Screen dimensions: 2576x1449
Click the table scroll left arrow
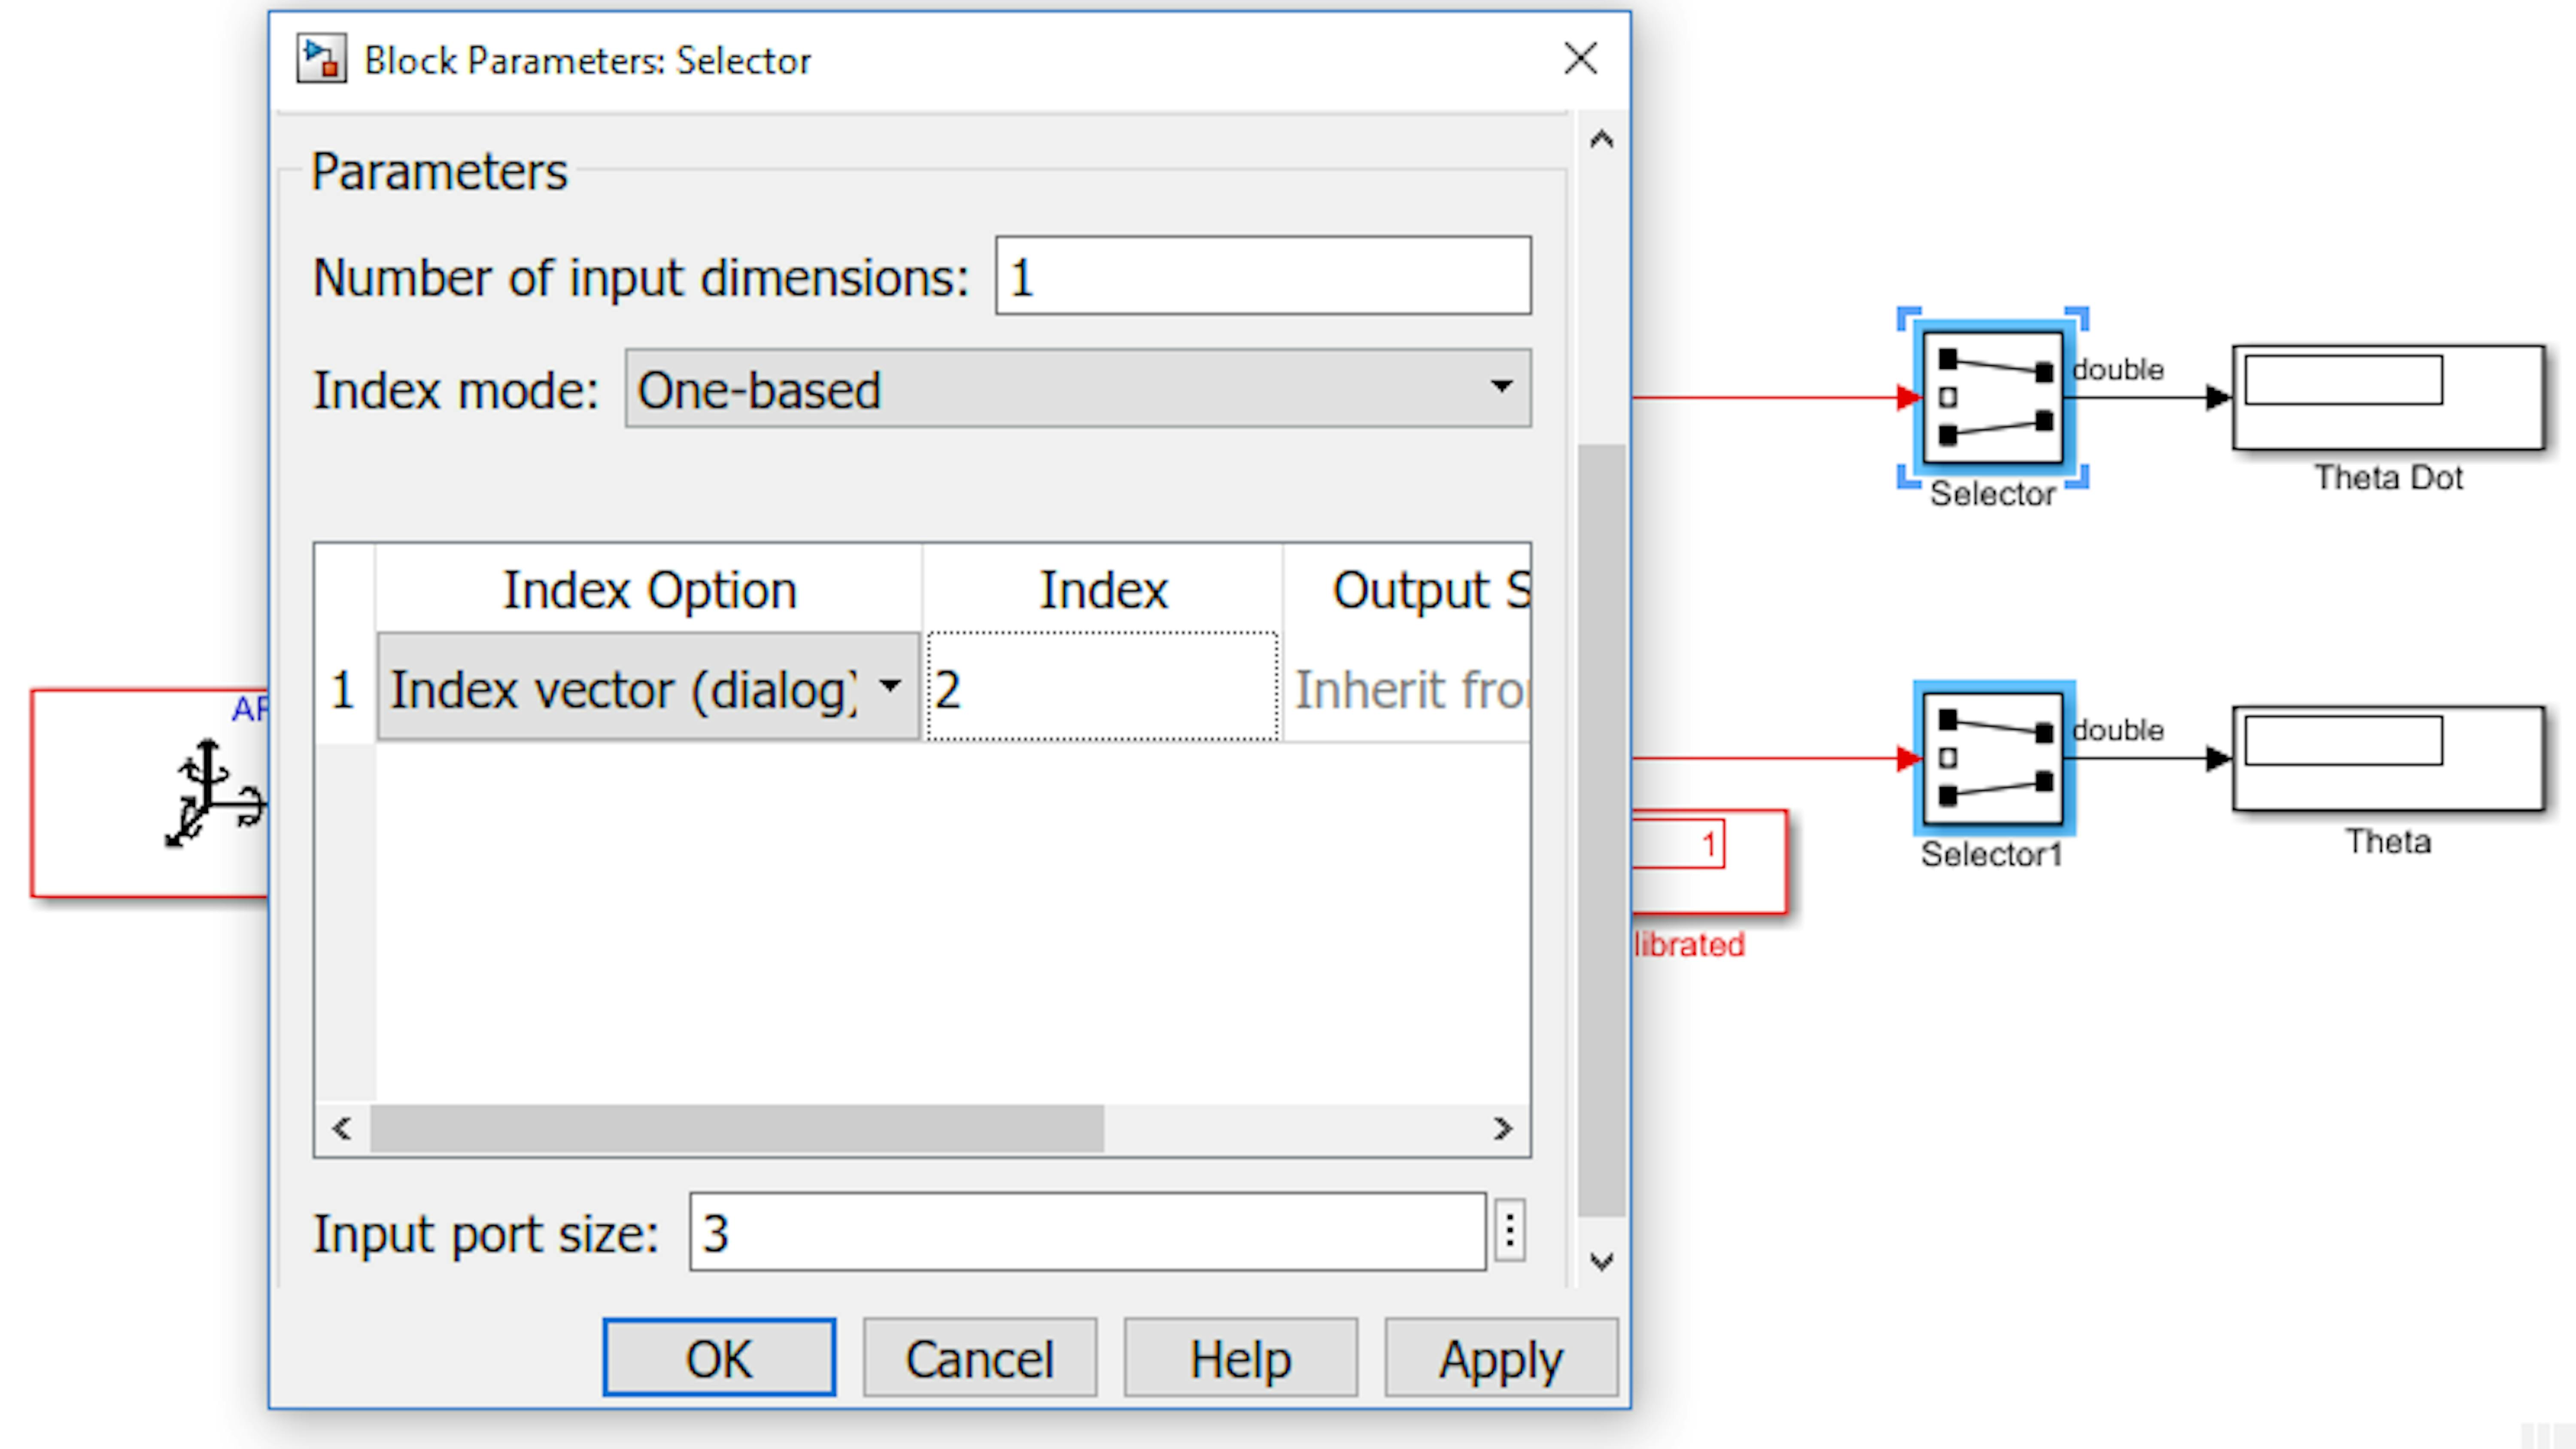click(x=342, y=1129)
